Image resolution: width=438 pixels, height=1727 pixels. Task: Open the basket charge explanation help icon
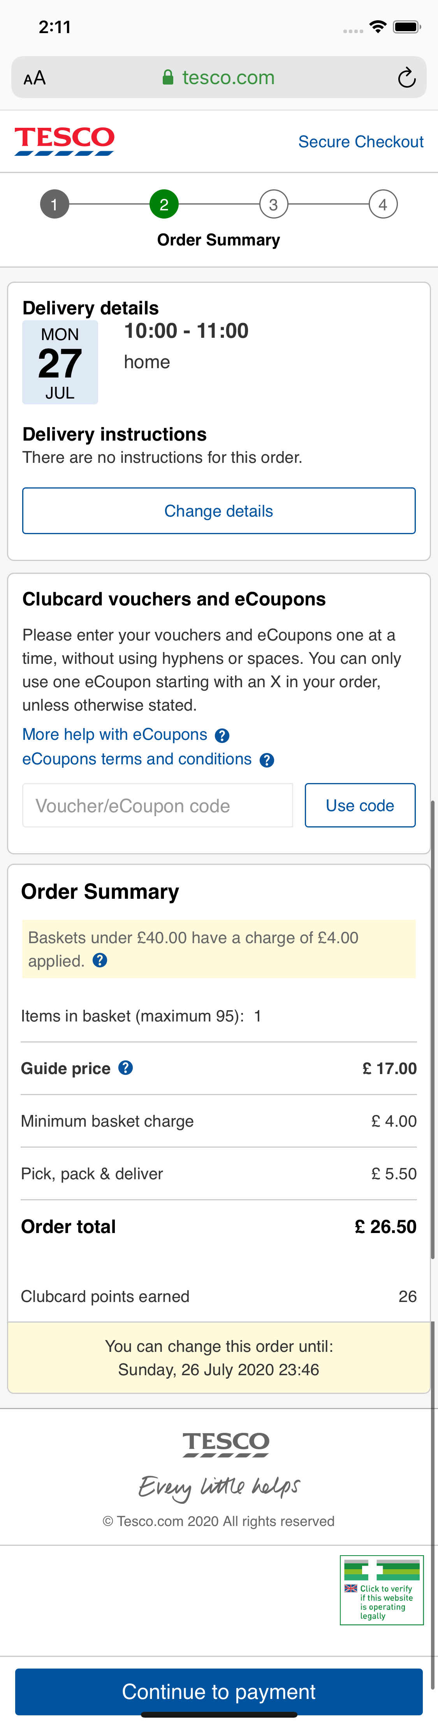tap(99, 960)
